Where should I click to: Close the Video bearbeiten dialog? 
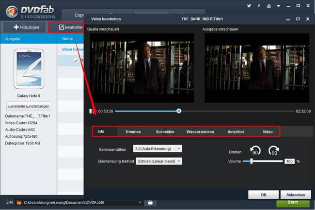tap(308, 19)
